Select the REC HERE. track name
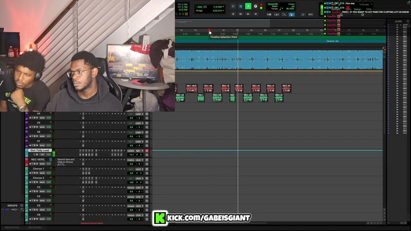This screenshot has height=231, width=411. (38, 159)
